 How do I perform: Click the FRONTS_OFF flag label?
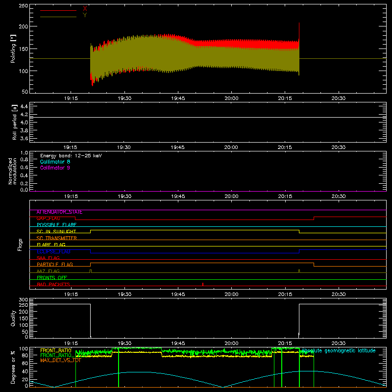(52, 278)
